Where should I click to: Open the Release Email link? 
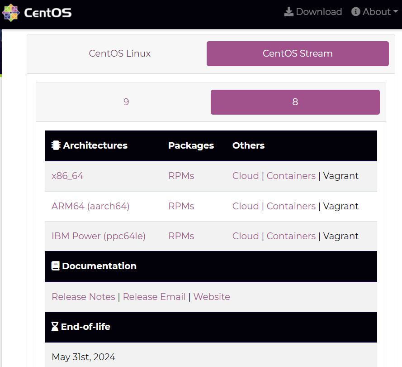[154, 297]
